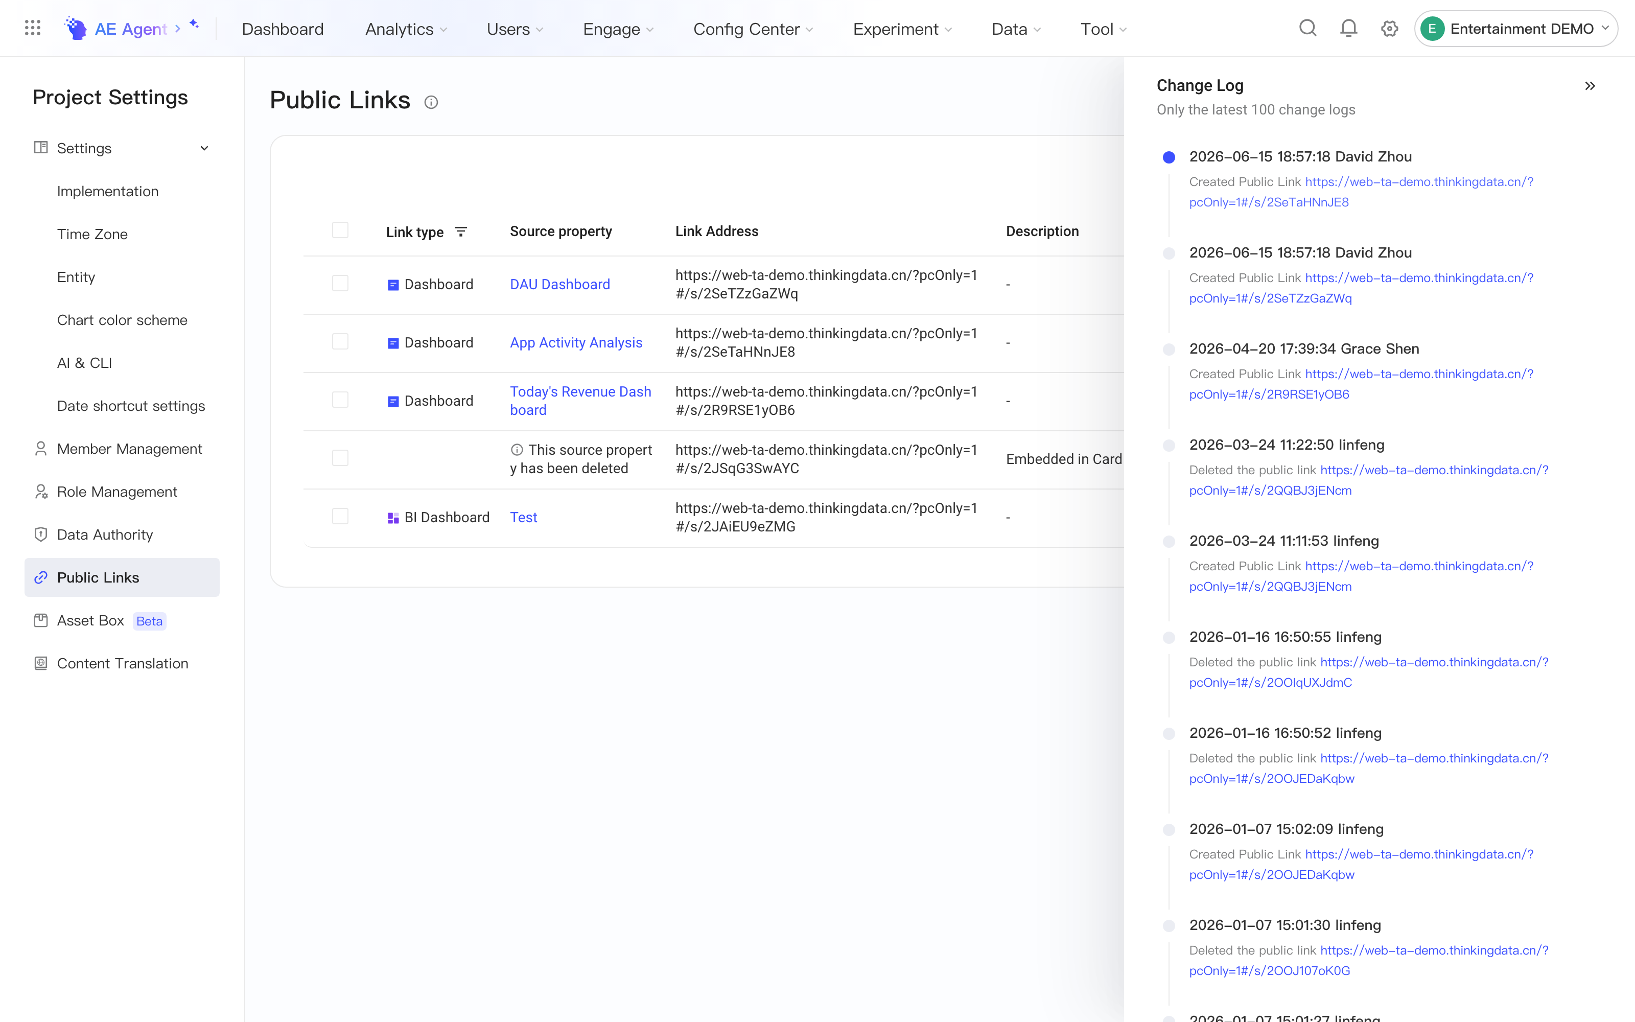Click the blue timeline dot of latest log entry
Viewport: 1635px width, 1022px height.
tap(1169, 157)
